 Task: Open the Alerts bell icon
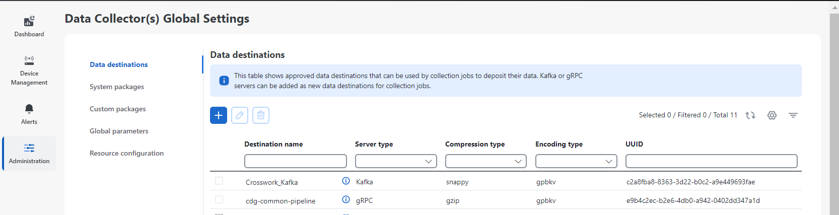point(29,109)
